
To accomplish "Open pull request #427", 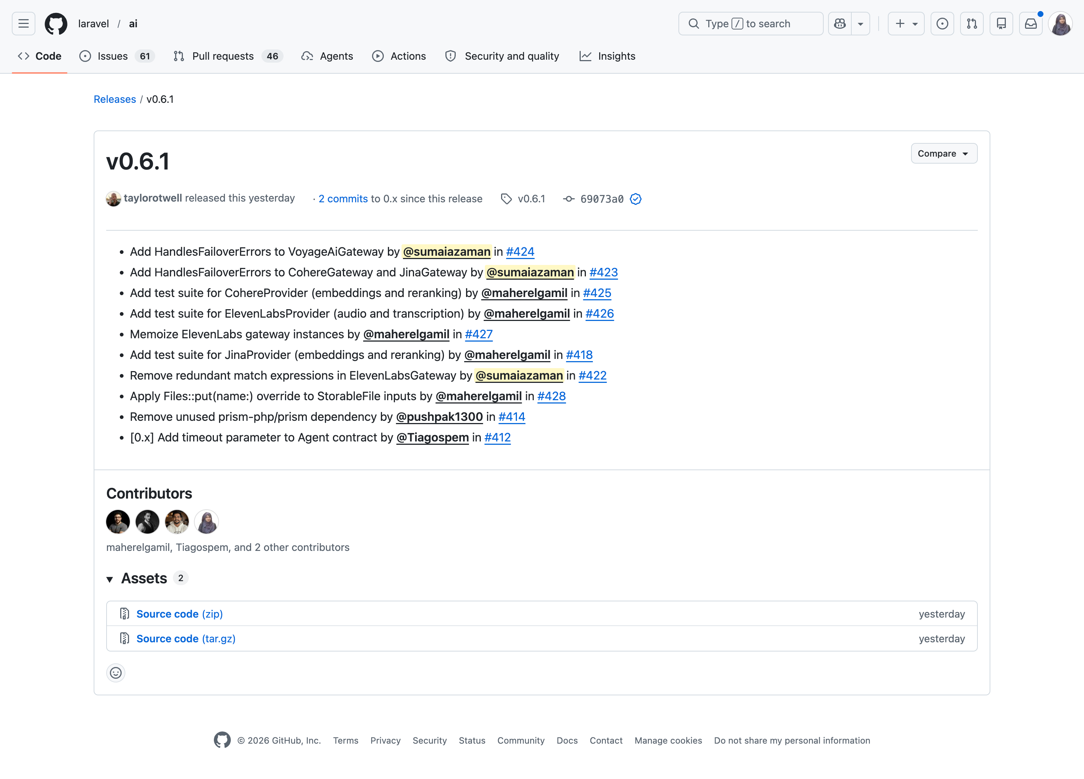I will pyautogui.click(x=479, y=334).
